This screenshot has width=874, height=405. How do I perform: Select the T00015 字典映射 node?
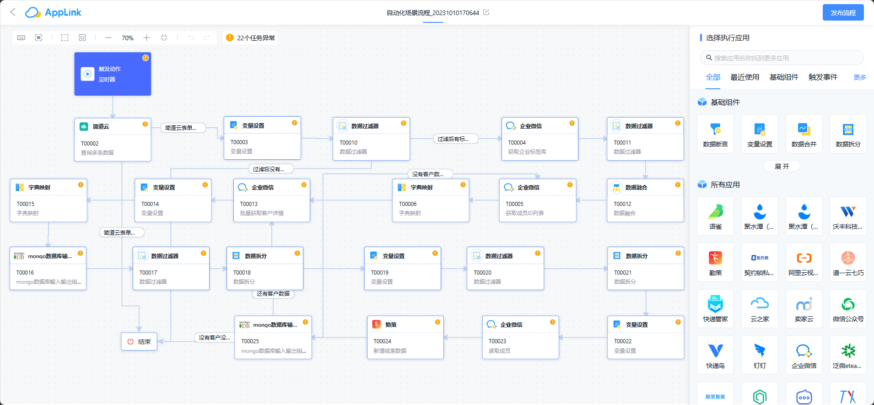tap(49, 200)
